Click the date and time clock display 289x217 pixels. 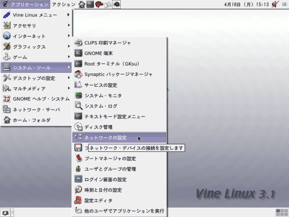[246, 5]
